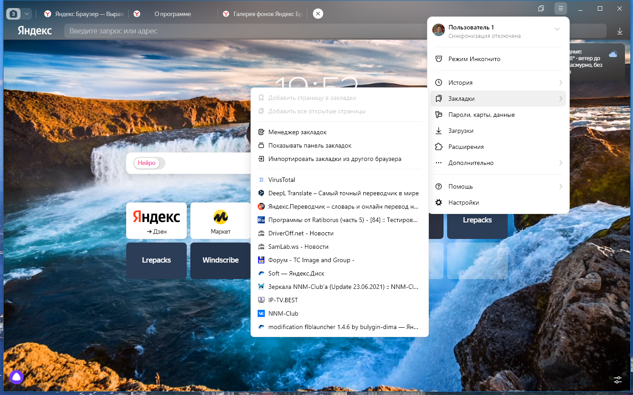The height and width of the screenshot is (395, 633).
Task: Expand the Помощь submenu
Action: 498,186
